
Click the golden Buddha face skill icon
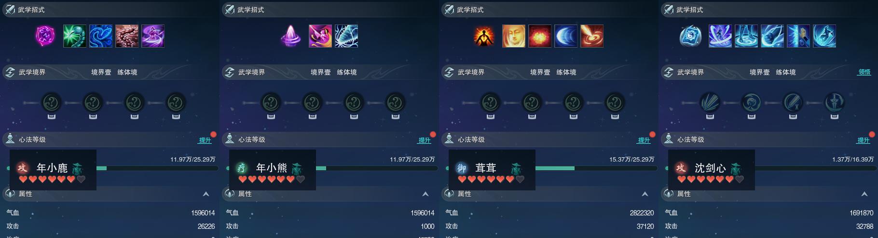click(514, 36)
